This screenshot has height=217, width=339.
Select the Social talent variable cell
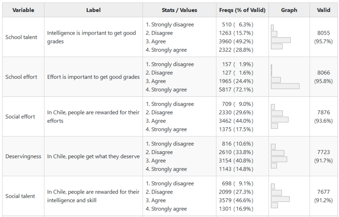[20, 196]
